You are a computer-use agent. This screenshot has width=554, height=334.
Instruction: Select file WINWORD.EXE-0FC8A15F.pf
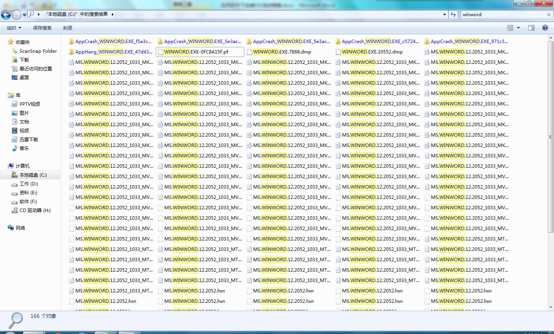pyautogui.click(x=200, y=52)
